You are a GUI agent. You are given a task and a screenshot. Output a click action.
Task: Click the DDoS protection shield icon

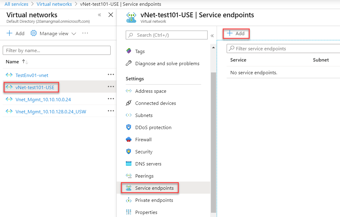tap(128, 127)
